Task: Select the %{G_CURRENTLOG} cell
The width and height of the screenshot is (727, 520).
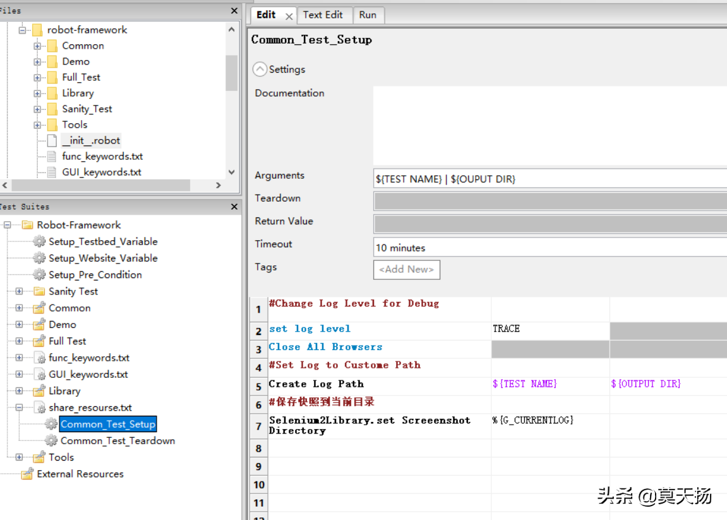Action: (x=550, y=426)
